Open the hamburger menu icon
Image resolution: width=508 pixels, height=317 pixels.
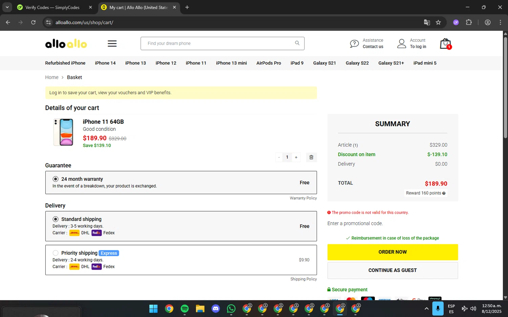click(112, 44)
